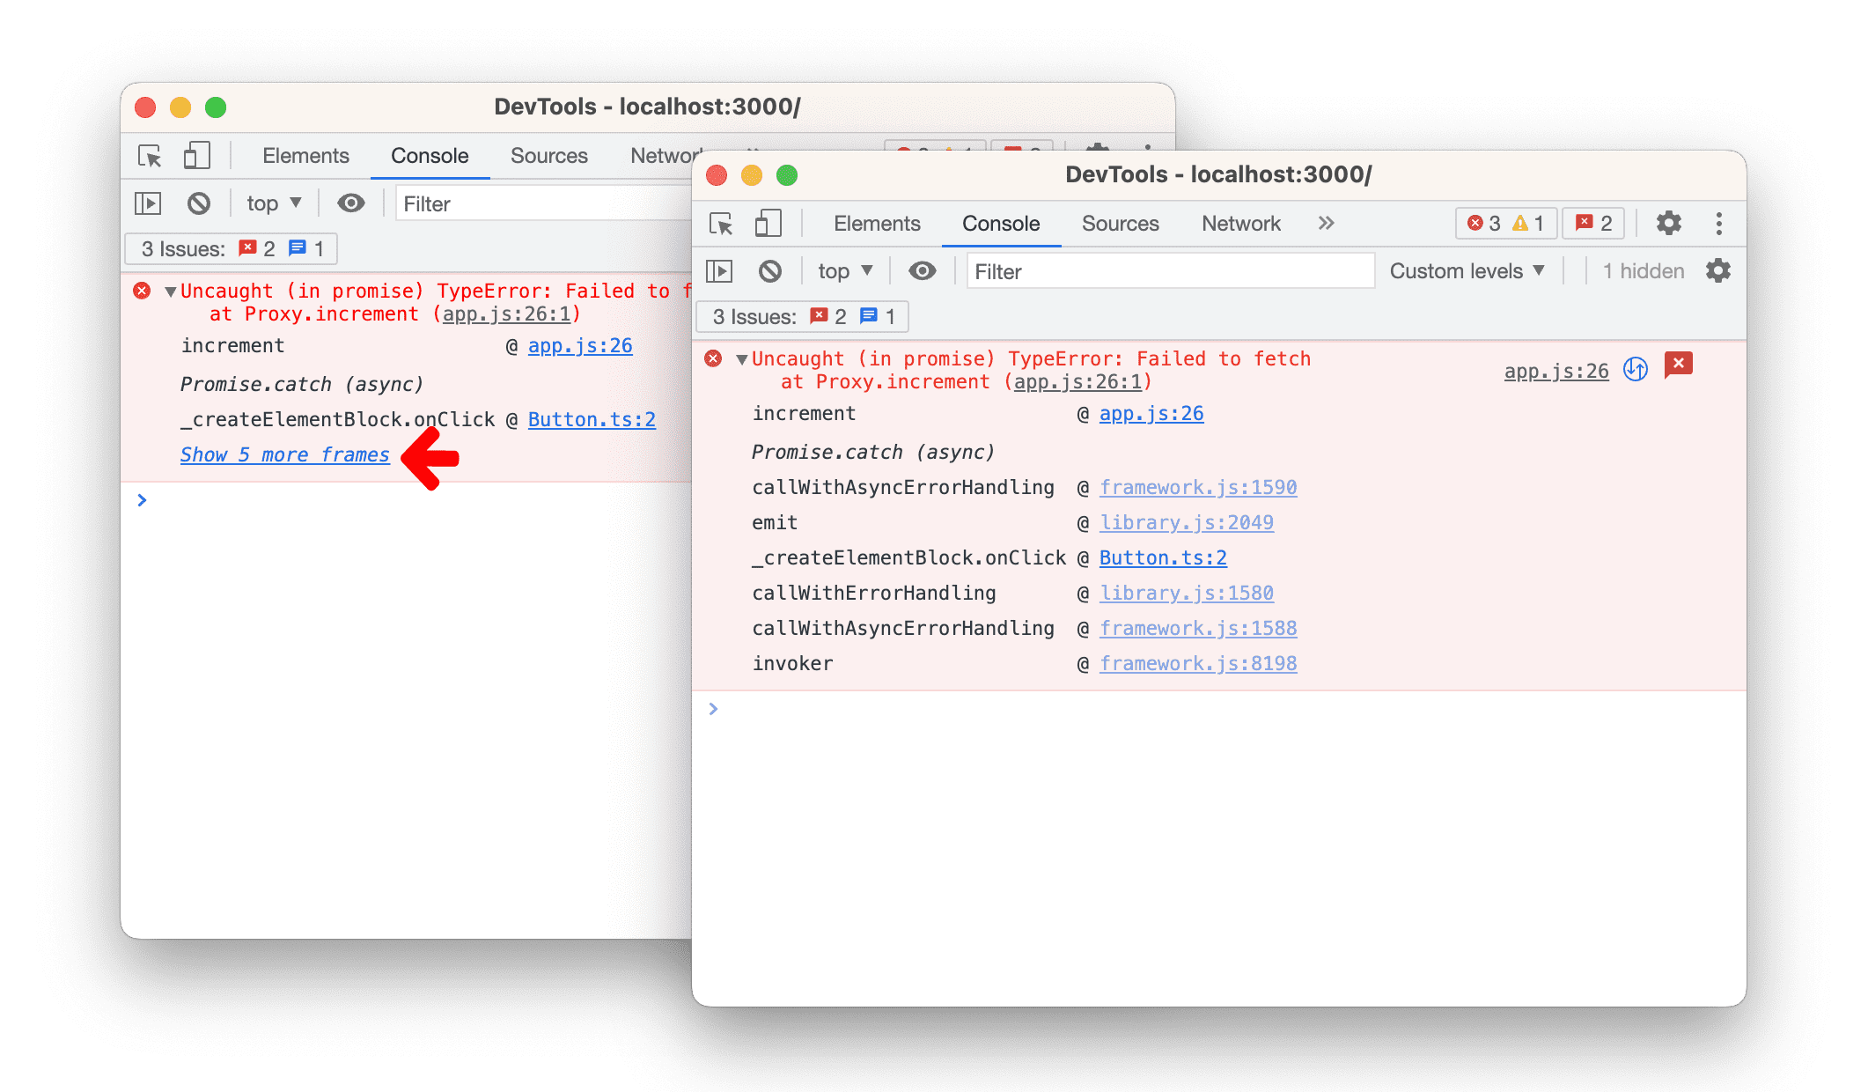The image size is (1868, 1092).
Task: Click the Filter input field
Action: (x=1168, y=270)
